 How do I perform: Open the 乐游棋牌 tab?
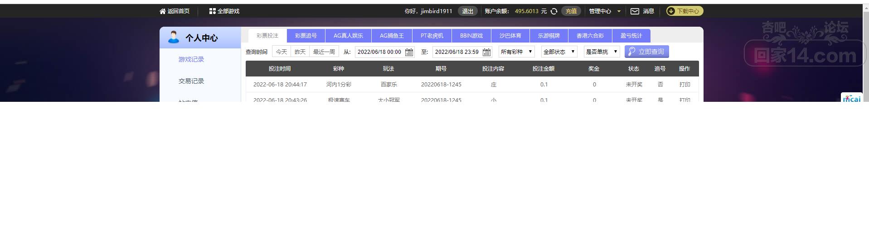[549, 36]
